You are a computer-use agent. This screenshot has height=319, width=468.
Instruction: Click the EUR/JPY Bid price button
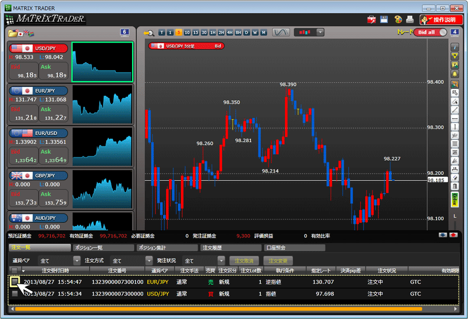pos(24,113)
